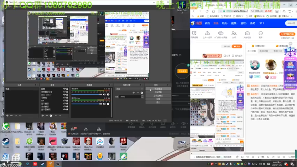This screenshot has height=167, width=297.
Task: Remove selected source with minus icon
Action: [47, 116]
